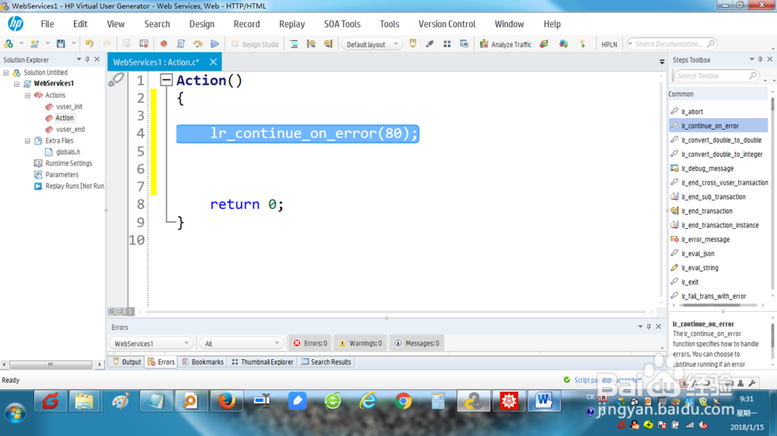Image resolution: width=777 pixels, height=436 pixels.
Task: Select lr_debug_message in Steps Toolbox
Action: click(x=708, y=168)
